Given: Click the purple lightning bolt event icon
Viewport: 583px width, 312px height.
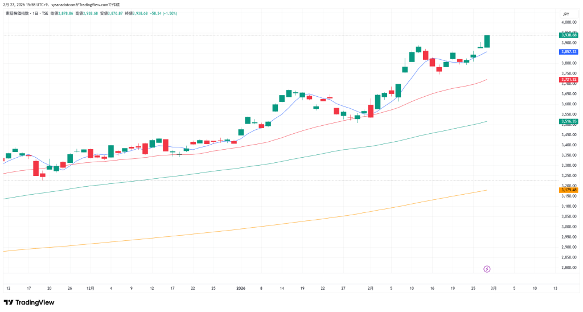Looking at the screenshot, I should [487, 269].
